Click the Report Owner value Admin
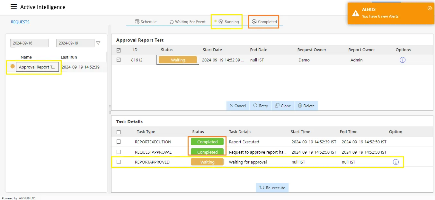435x200 pixels. 356,60
